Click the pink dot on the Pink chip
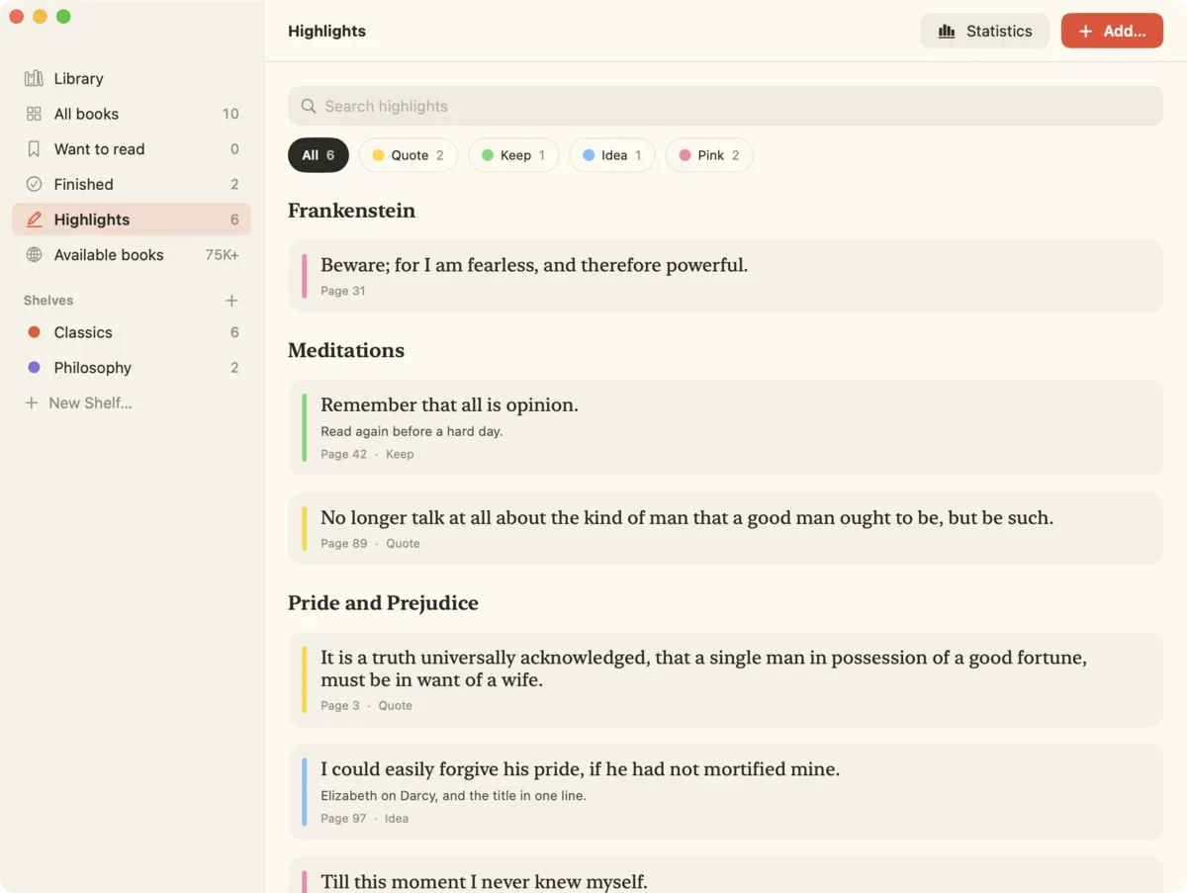This screenshot has width=1187, height=893. tap(685, 155)
